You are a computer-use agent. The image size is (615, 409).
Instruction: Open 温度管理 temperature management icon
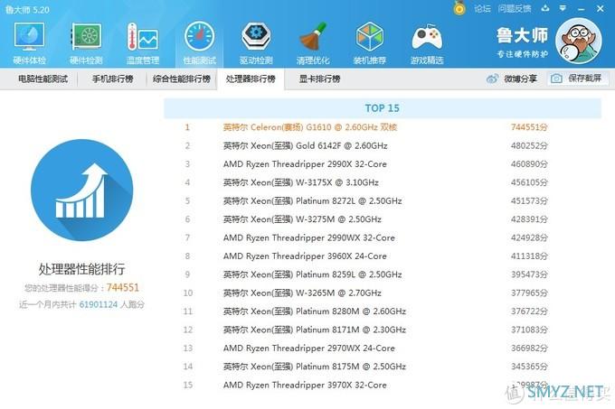tap(143, 43)
